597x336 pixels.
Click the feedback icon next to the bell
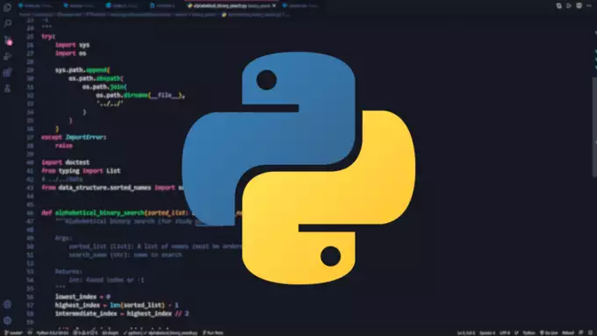click(580, 333)
